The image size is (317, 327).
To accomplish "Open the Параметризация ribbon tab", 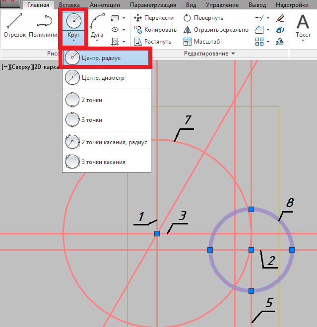I will click(153, 5).
